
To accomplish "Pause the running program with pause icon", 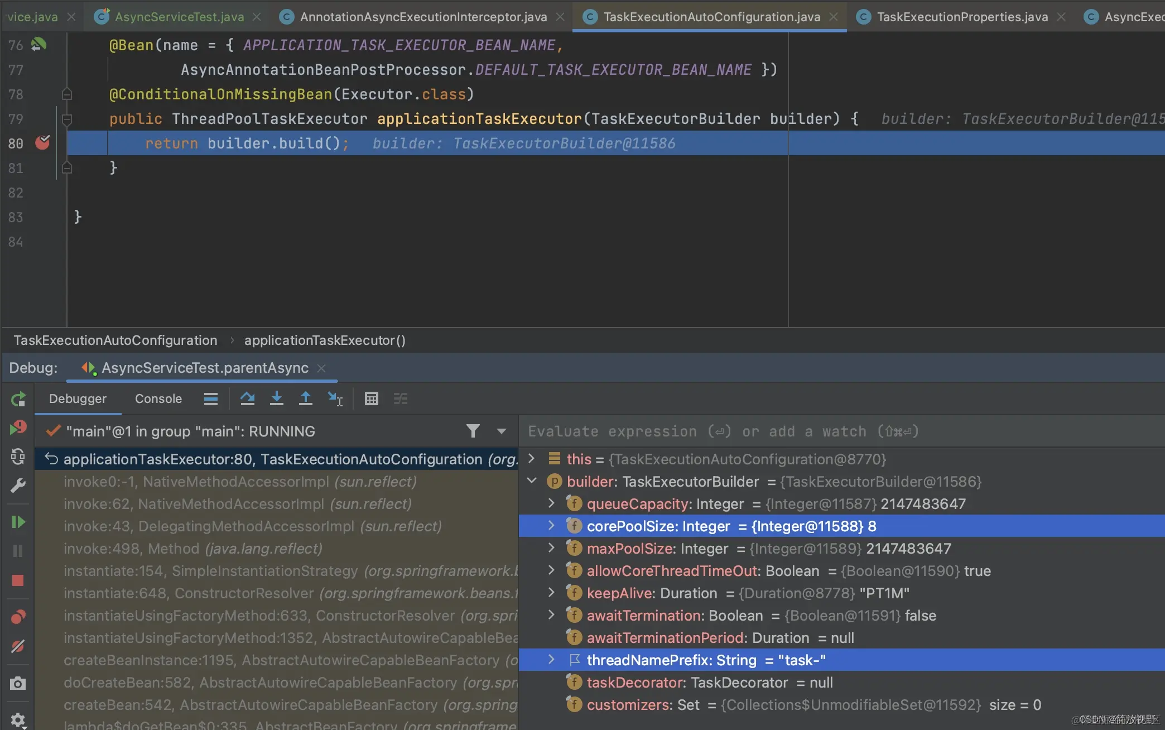I will [x=18, y=551].
